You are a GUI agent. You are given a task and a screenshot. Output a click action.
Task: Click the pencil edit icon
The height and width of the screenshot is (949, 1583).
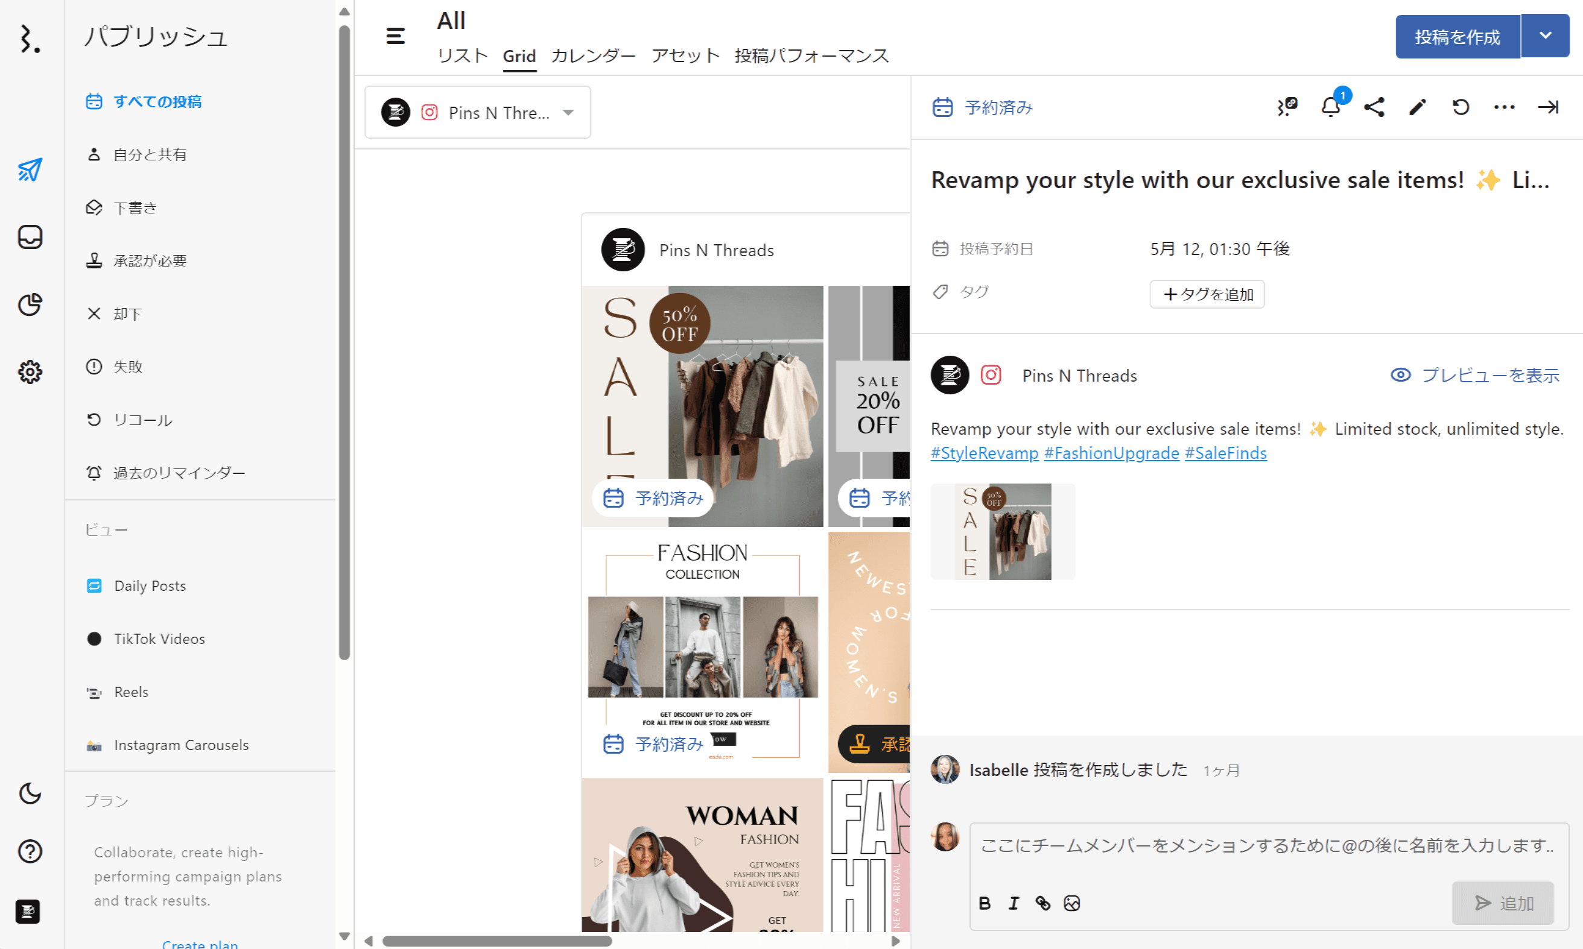1417,107
